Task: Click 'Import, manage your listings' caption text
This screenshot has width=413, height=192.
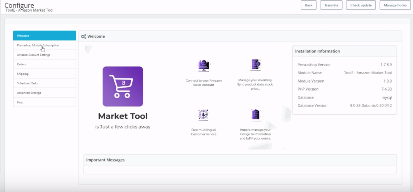Action: pyautogui.click(x=255, y=134)
